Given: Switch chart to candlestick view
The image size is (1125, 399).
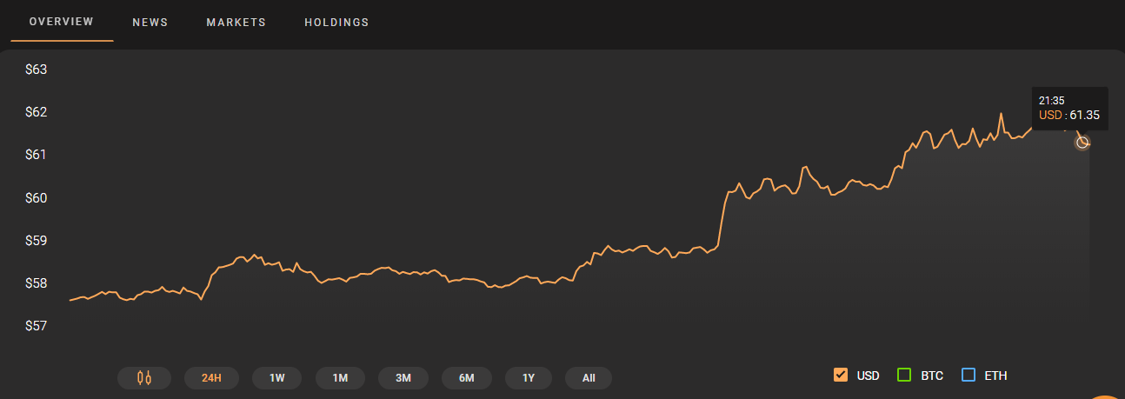Looking at the screenshot, I should [144, 377].
